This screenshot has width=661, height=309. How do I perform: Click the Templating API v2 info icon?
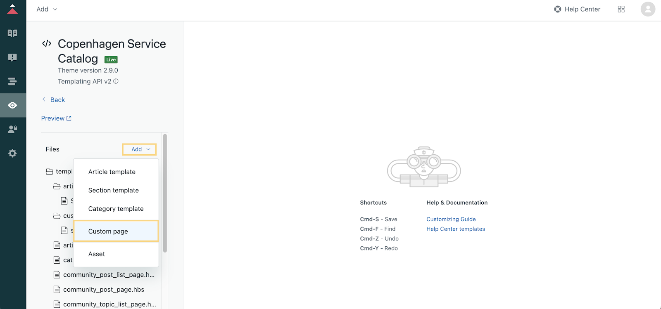116,81
